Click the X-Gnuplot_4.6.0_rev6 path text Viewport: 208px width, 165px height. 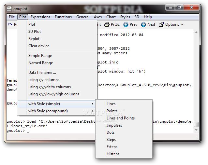pyautogui.click(x=139, y=85)
